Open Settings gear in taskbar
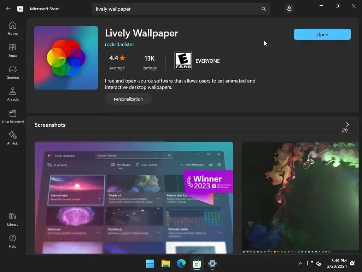Image resolution: width=362 pixels, height=272 pixels. tap(212, 263)
